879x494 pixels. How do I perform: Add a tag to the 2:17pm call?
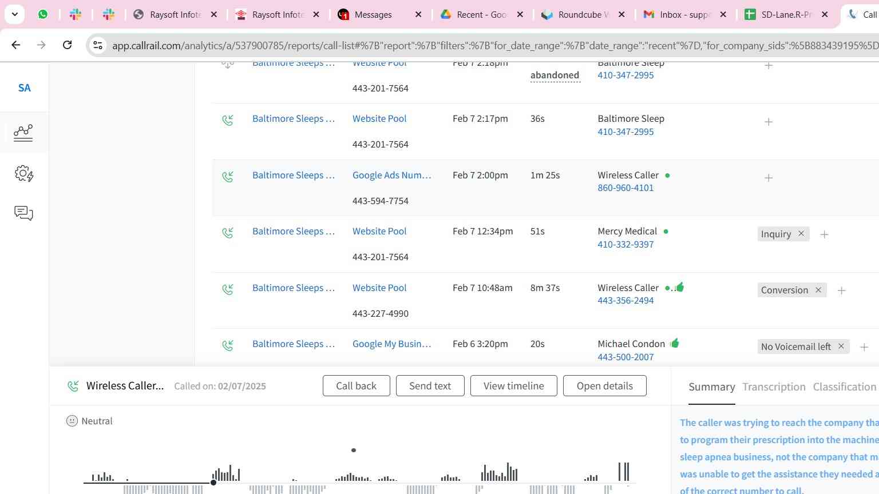(769, 122)
